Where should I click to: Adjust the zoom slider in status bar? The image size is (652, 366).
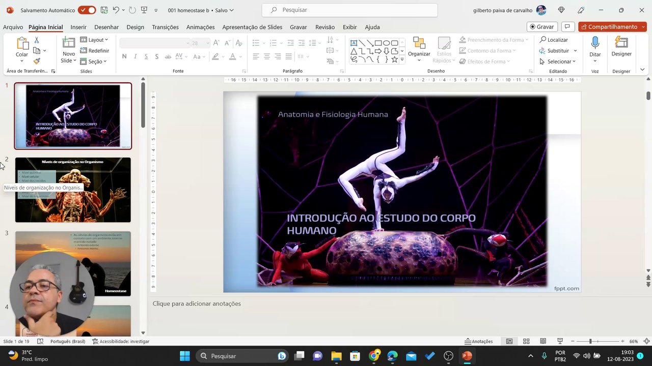pos(590,341)
